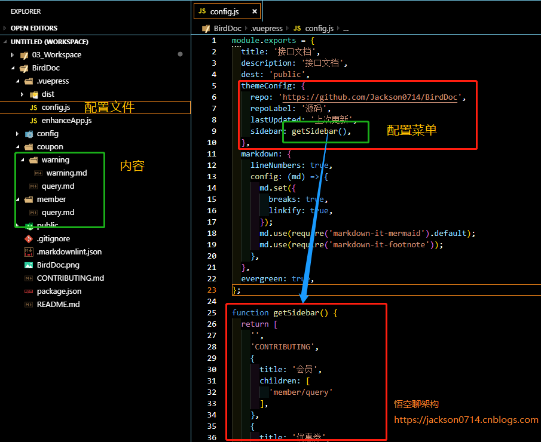This screenshot has width=541, height=442.
Task: Open .gitignore file in explorer
Action: coord(53,238)
